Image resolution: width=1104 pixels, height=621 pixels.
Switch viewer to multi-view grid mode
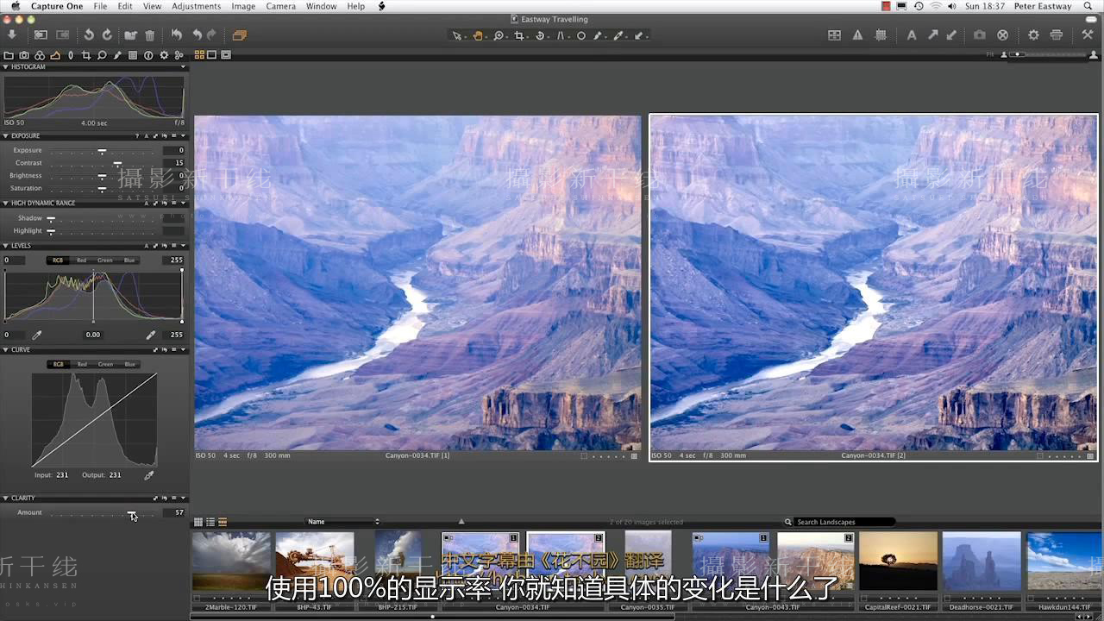pyautogui.click(x=199, y=55)
